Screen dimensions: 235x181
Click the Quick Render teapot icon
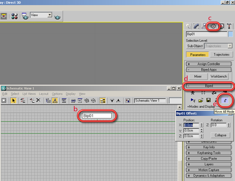57,17
